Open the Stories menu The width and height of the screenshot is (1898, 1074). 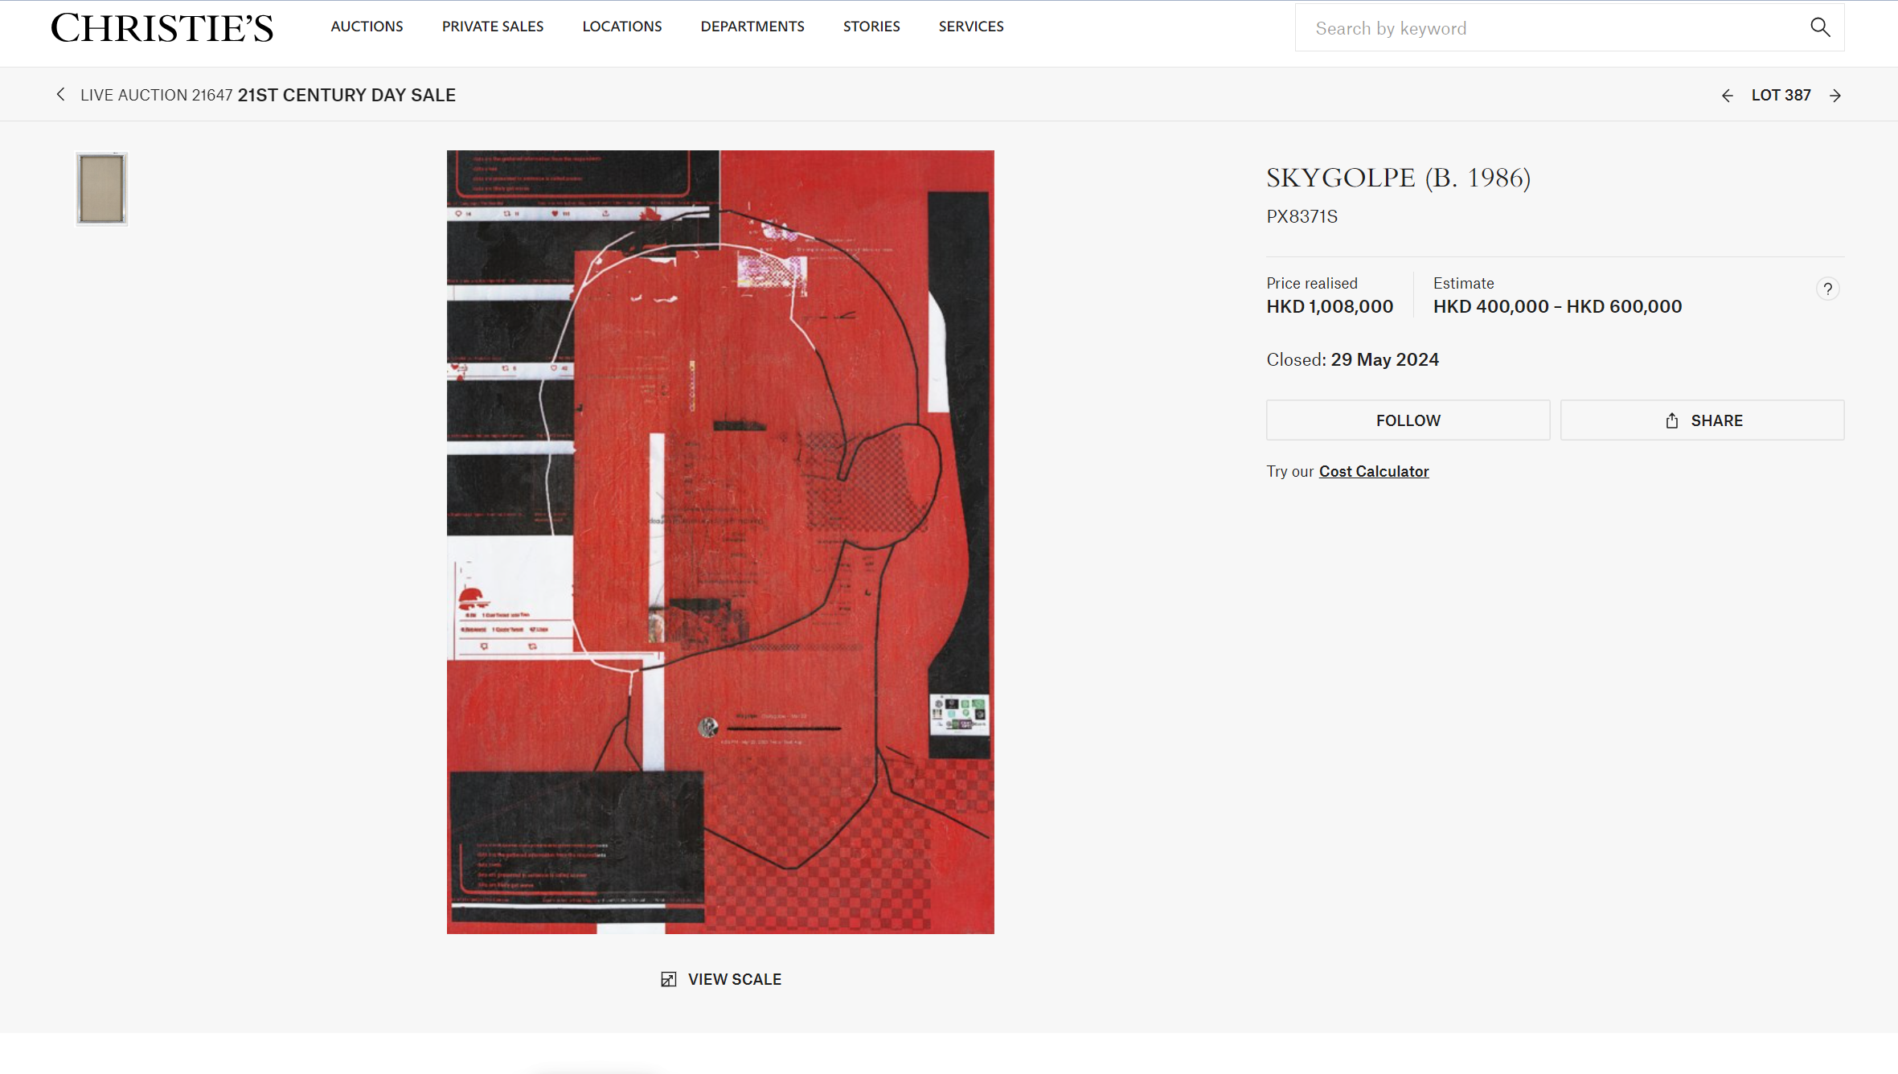871,27
